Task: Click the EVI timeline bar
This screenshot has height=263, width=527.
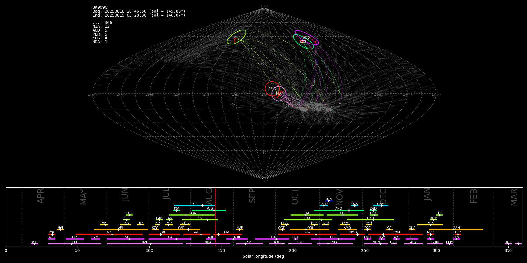Action: 518,244
